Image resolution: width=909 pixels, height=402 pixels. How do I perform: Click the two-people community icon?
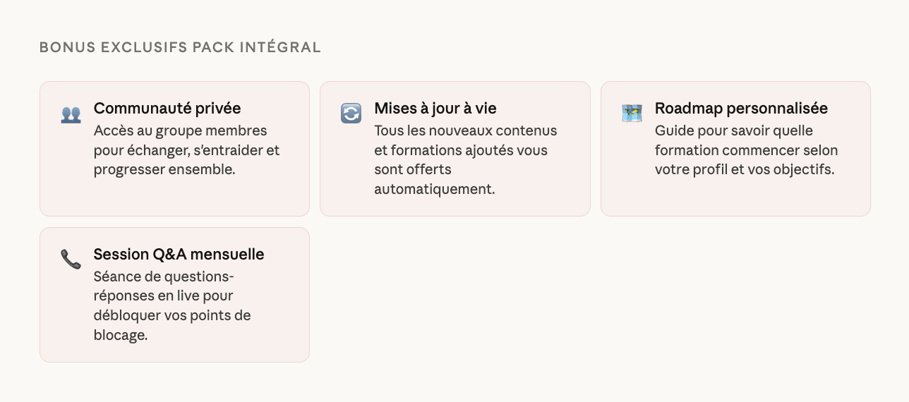pyautogui.click(x=71, y=114)
